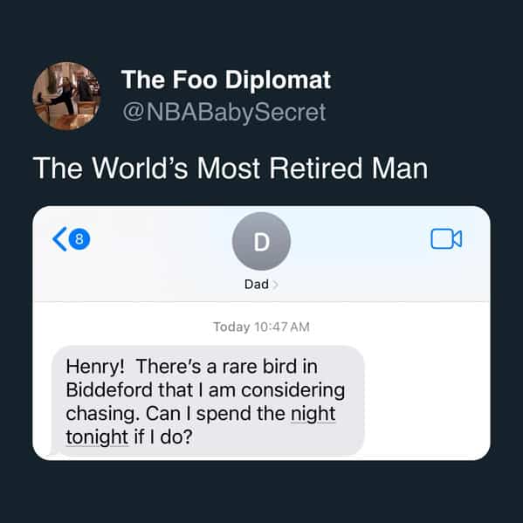Tap the FaceTime video camera icon
The image size is (523, 523).
coord(446,239)
